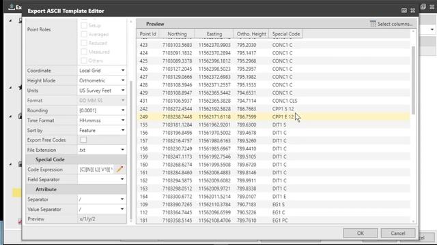Open the Coordinate dropdown showing Local Grid

pos(102,71)
